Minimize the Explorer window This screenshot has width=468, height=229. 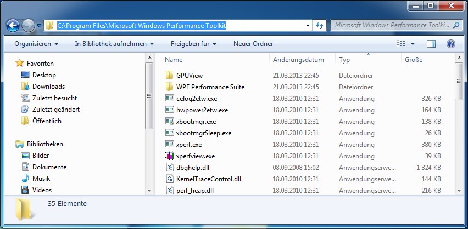pos(416,5)
